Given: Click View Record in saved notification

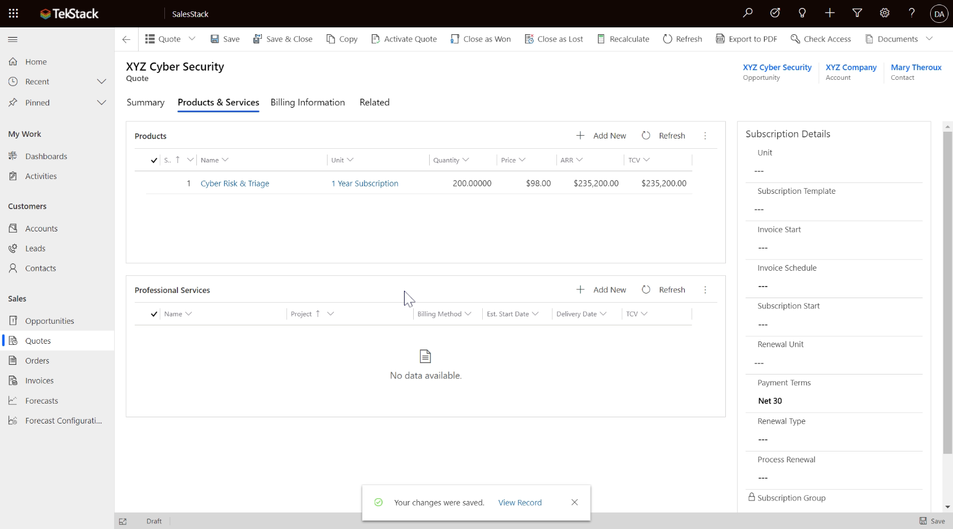Looking at the screenshot, I should [x=520, y=503].
